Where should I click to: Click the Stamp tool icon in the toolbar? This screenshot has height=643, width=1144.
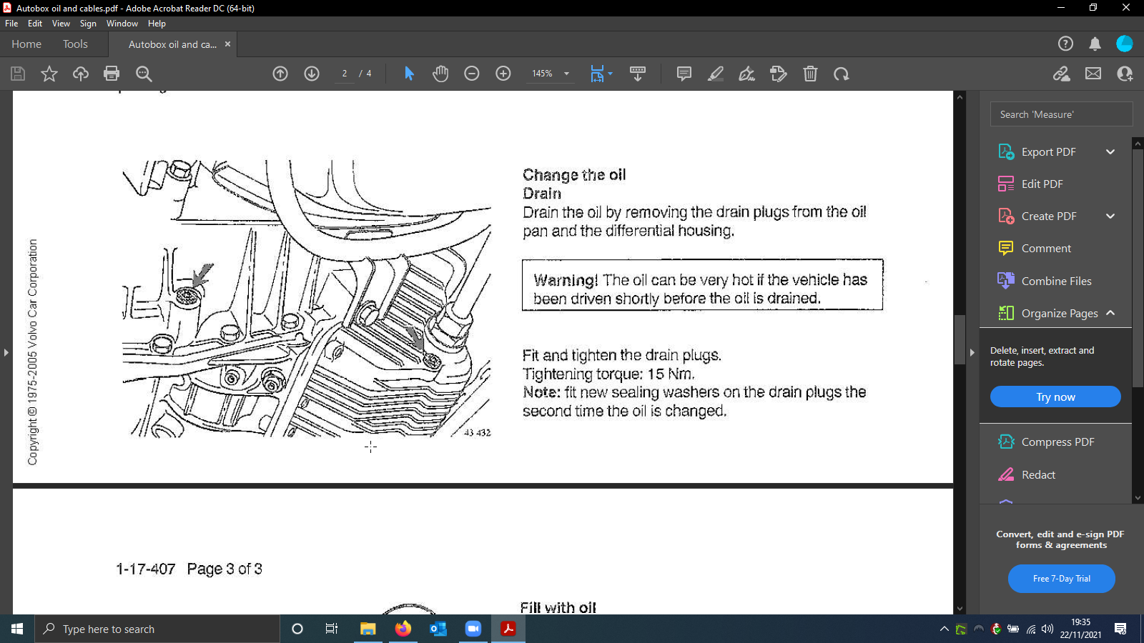click(x=779, y=74)
